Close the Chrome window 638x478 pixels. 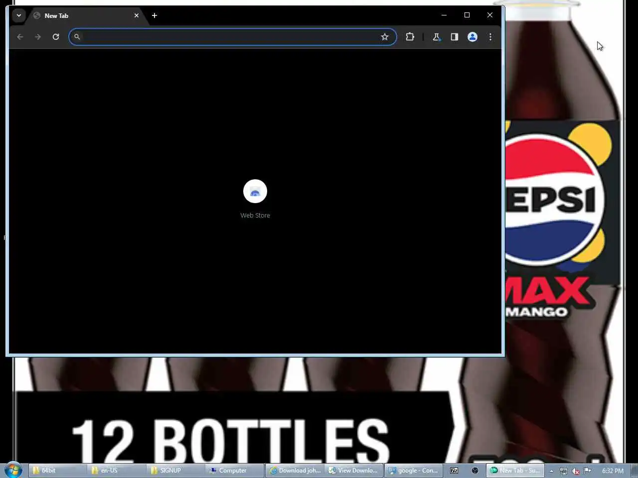(x=490, y=15)
